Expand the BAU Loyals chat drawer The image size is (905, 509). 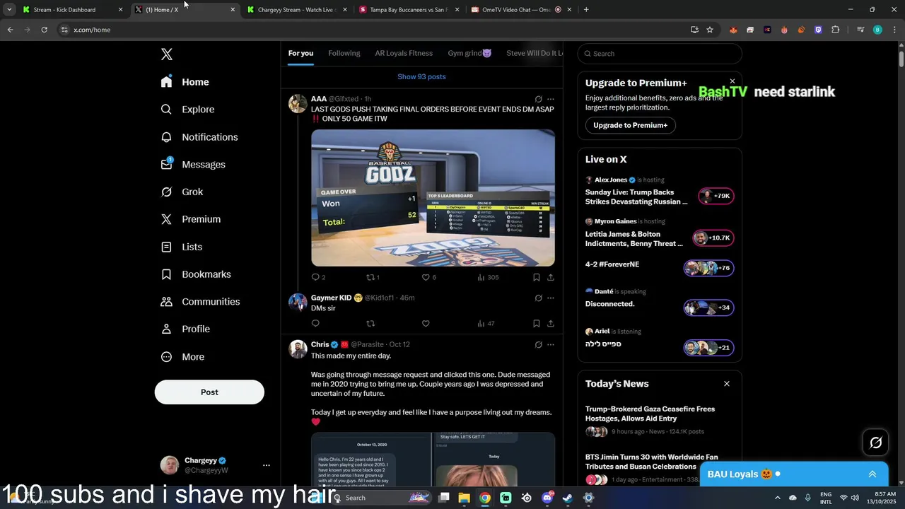872,474
